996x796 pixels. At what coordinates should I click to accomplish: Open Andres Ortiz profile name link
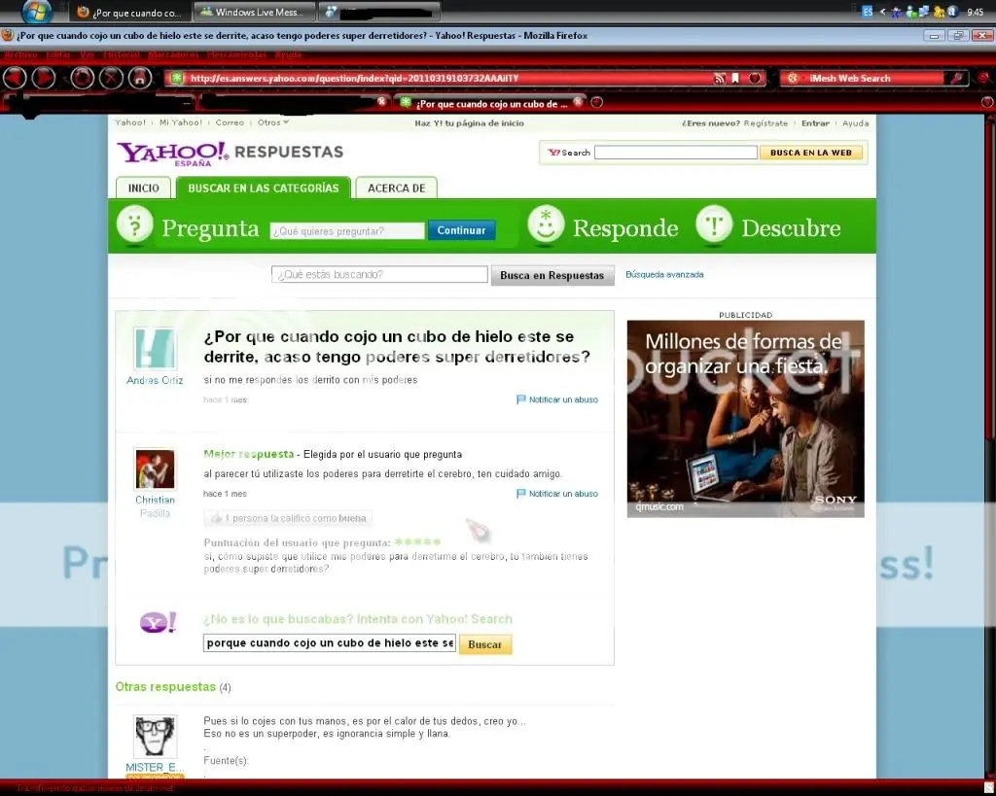[155, 380]
